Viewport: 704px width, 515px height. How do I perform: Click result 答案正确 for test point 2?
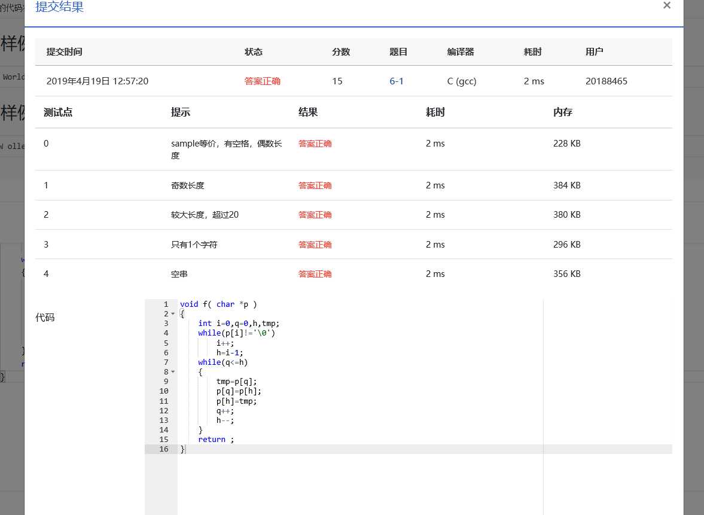[315, 215]
